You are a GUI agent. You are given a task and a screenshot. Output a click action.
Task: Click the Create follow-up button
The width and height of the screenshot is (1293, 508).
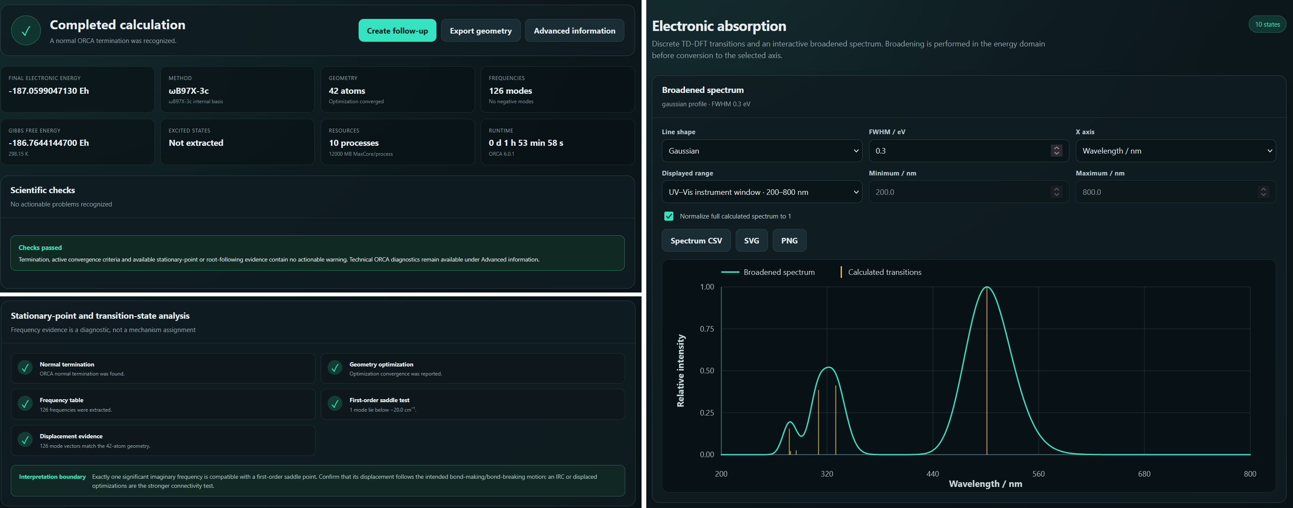[x=397, y=31]
